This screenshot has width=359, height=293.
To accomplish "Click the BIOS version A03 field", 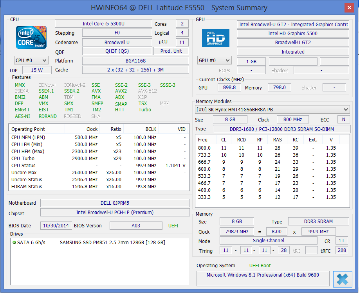I will [x=136, y=225].
